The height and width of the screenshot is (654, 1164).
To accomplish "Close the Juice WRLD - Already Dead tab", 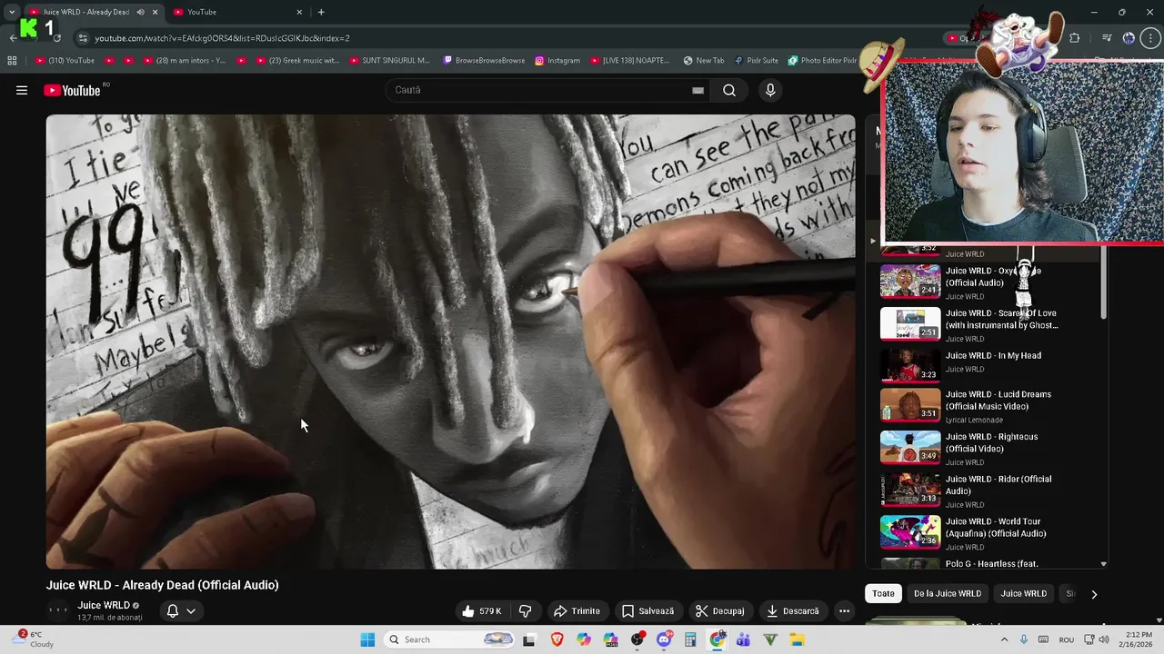I will tap(156, 12).
